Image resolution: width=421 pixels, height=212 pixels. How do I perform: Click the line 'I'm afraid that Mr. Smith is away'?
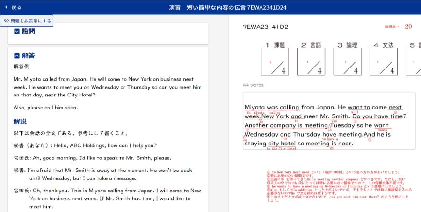103,170
